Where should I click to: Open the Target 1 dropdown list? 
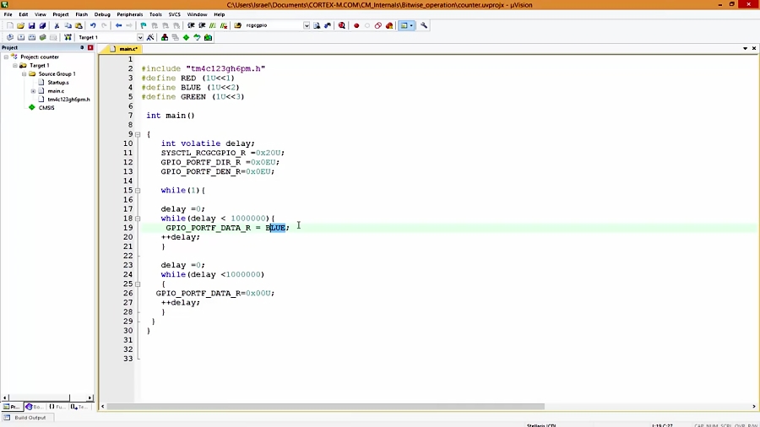140,37
